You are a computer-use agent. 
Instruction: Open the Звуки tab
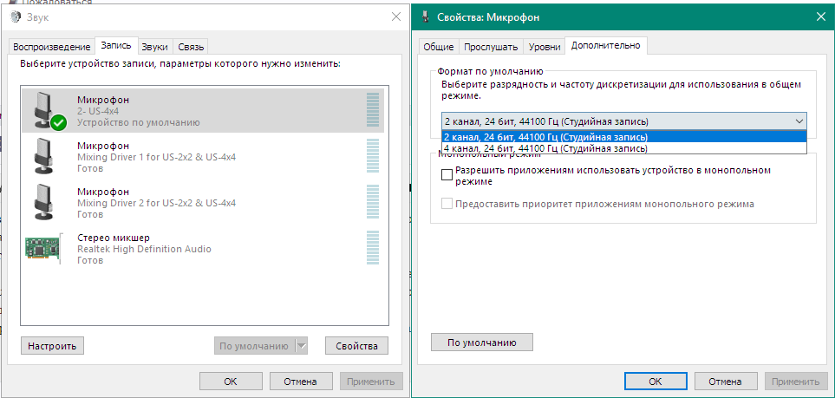[x=155, y=46]
